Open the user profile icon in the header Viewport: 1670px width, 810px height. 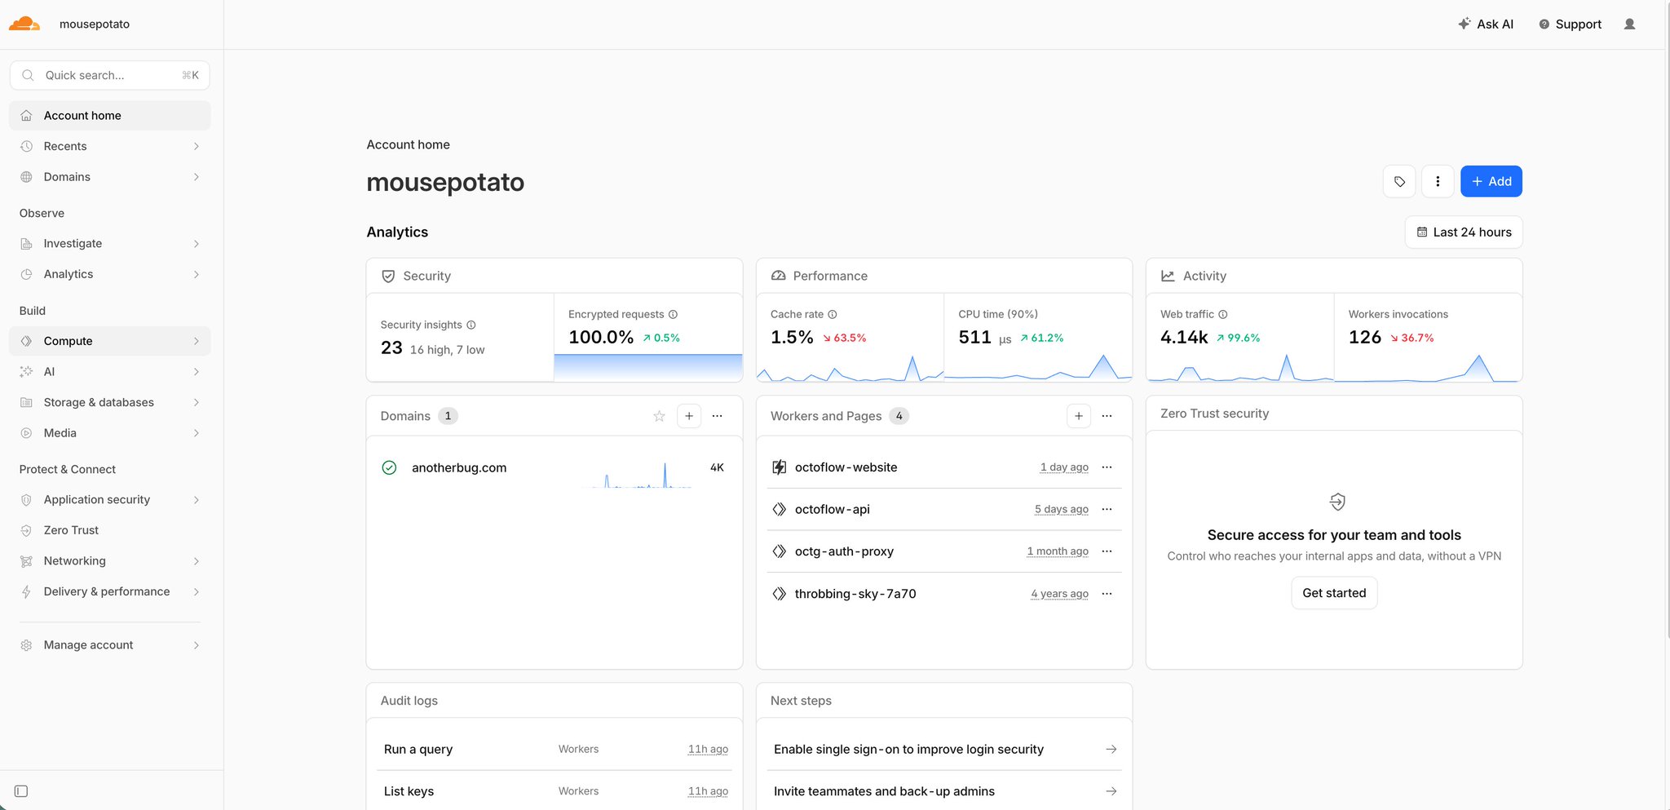click(x=1629, y=24)
